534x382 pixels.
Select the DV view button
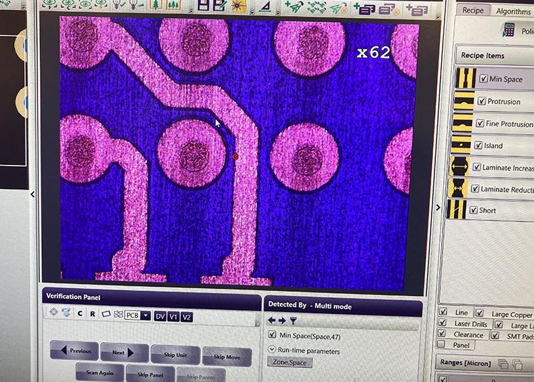(160, 317)
